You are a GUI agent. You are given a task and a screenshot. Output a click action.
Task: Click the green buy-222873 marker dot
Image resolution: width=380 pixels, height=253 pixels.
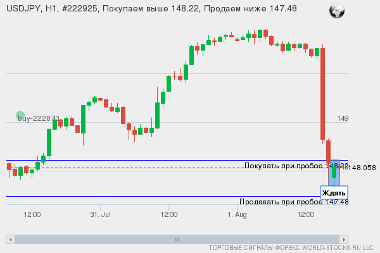point(20,115)
